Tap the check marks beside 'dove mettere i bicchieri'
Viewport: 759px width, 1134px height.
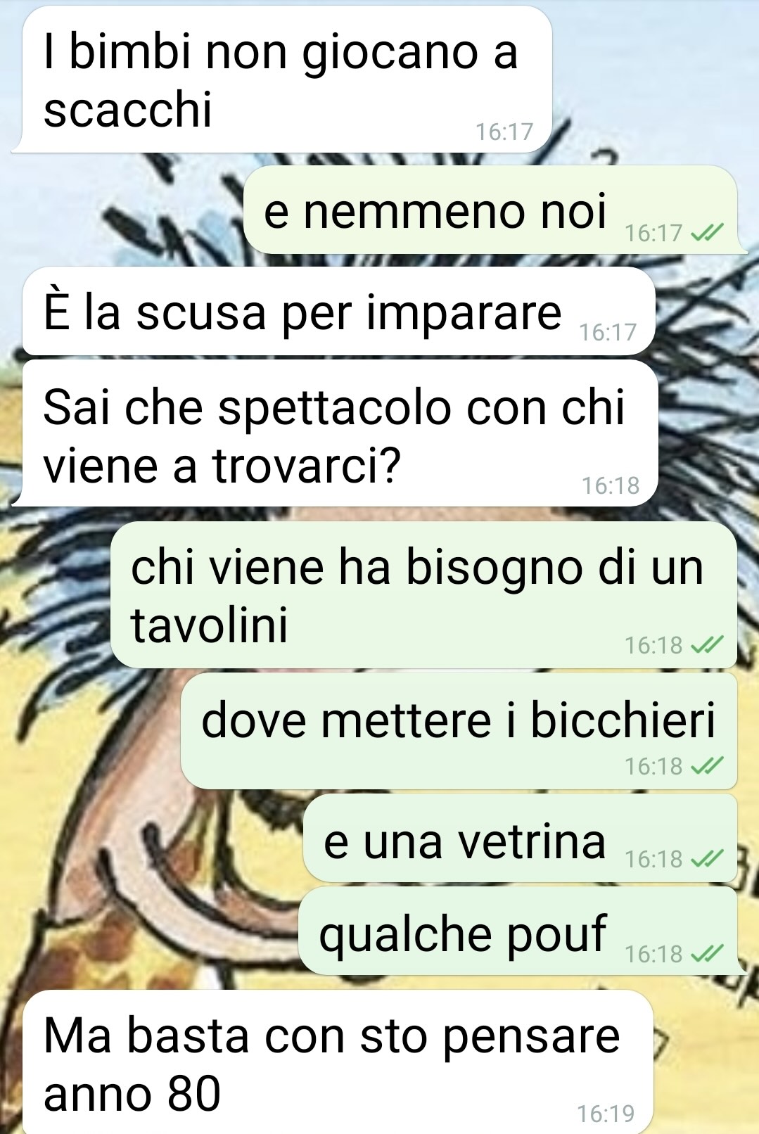tap(707, 765)
